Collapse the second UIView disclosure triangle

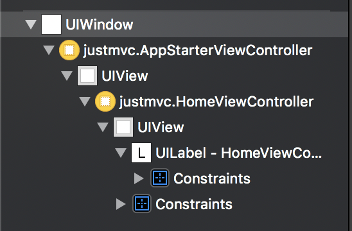(x=103, y=127)
